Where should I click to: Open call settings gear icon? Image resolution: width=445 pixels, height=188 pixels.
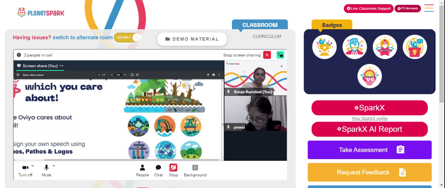pos(19,55)
